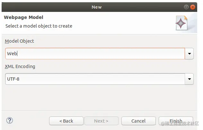Focus the Model Object text field containing Web
This screenshot has height=130, width=203.
click(95, 54)
